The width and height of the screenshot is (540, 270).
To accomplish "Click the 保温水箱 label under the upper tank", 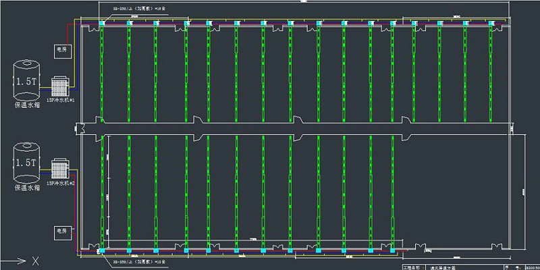I will point(27,106).
